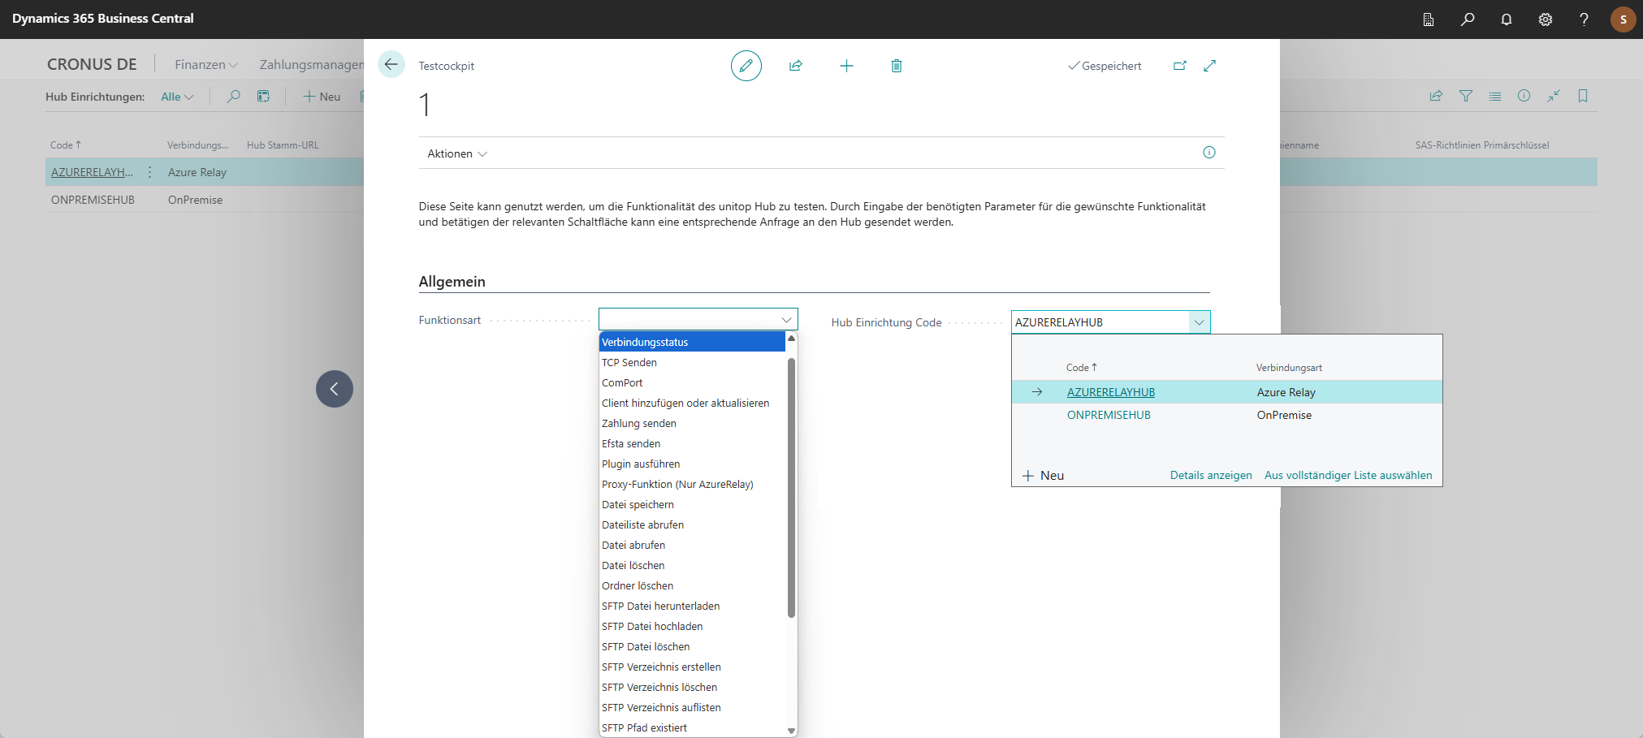The width and height of the screenshot is (1643, 738).
Task: Click the plus icon to create new record
Action: click(x=846, y=66)
